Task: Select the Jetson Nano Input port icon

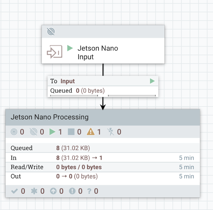Action: click(55, 52)
